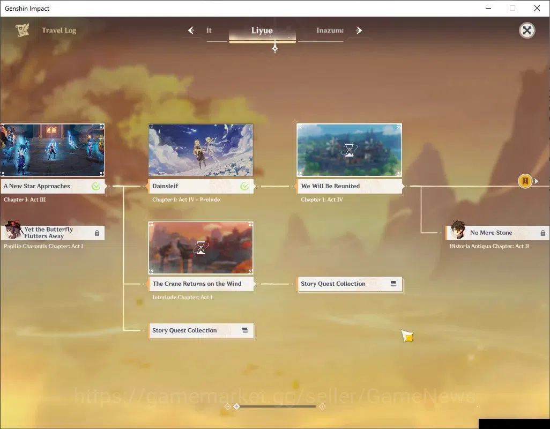550x429 pixels.
Task: Click list icon on bottom Story Quest Collection
Action: (x=245, y=330)
